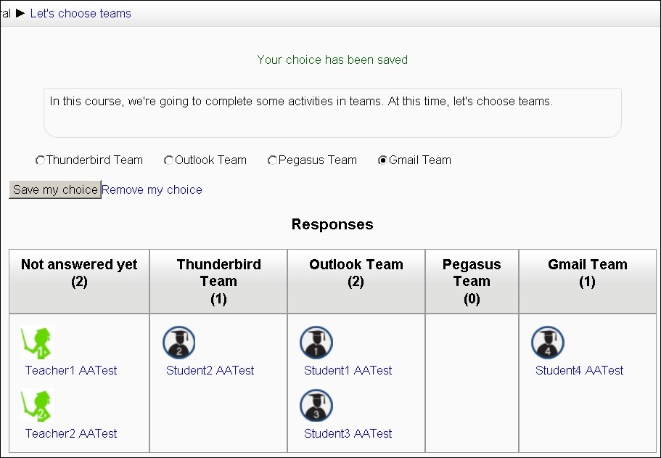The height and width of the screenshot is (458, 661).
Task: Open Student3 graduate avatar icon
Action: [x=316, y=406]
